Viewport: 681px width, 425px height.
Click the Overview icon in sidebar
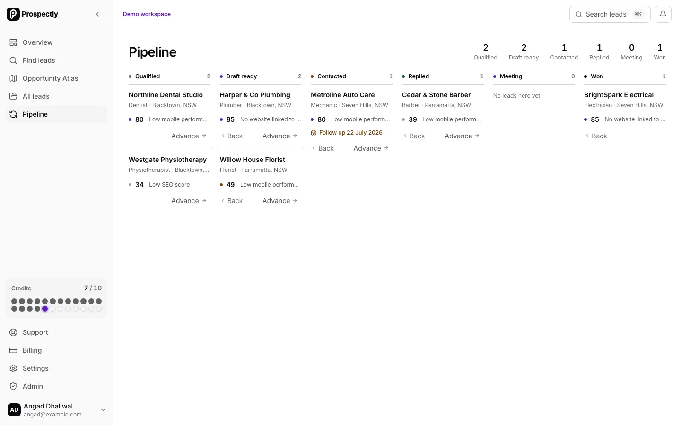point(13,42)
